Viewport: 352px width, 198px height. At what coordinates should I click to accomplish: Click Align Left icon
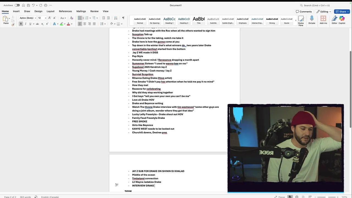coord(80,24)
